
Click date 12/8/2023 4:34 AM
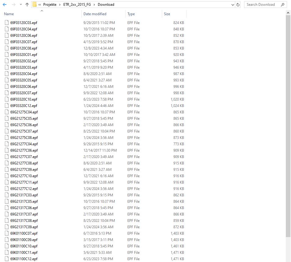tap(98, 48)
